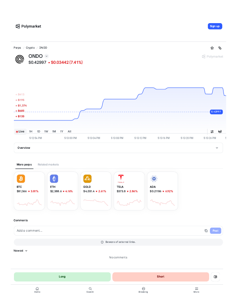Switch chart type with candlestick icon

click(x=220, y=132)
